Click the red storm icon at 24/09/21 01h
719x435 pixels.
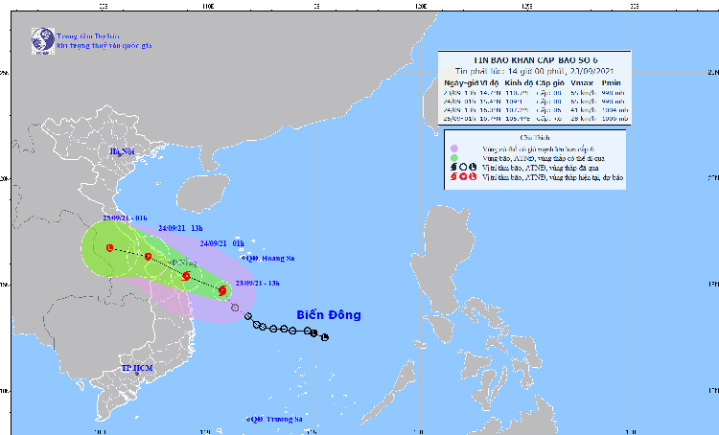186,276
